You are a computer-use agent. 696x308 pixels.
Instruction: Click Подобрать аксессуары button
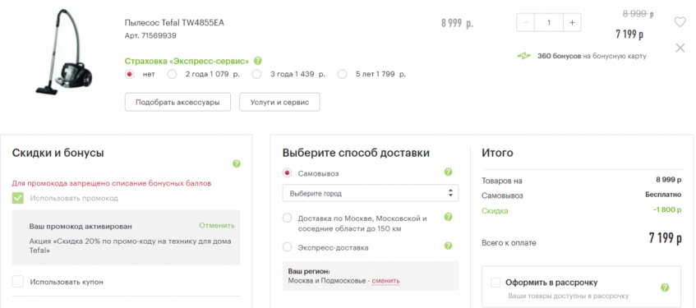click(x=177, y=102)
